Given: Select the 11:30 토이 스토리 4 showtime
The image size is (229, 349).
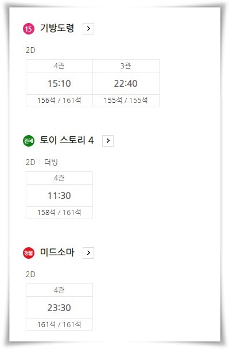Looking at the screenshot, I should (59, 195).
